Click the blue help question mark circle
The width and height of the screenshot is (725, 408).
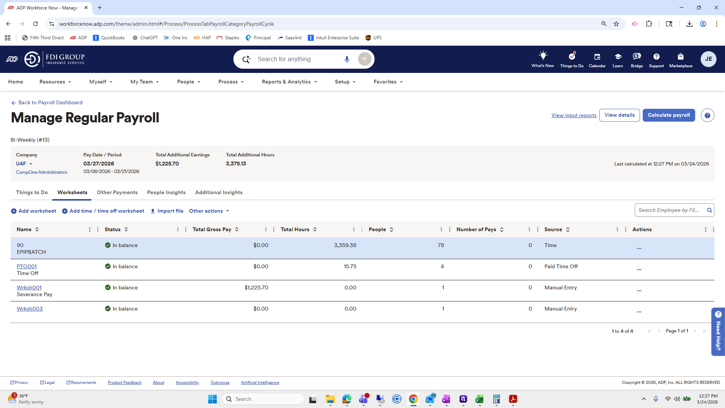pyautogui.click(x=707, y=116)
